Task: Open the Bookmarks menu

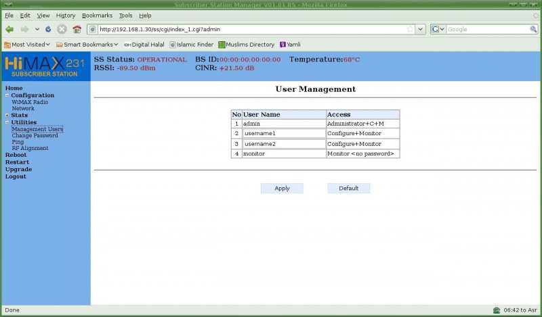Action: tap(97, 15)
